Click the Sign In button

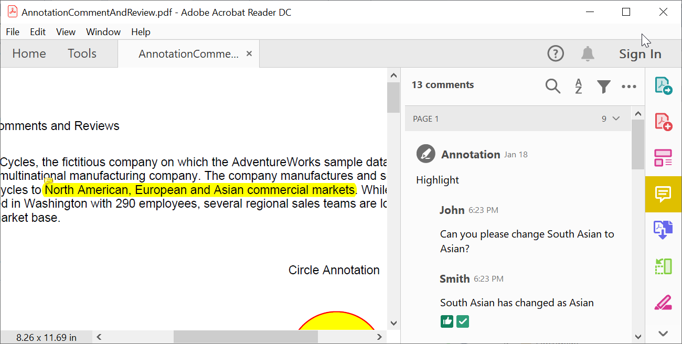pyautogui.click(x=640, y=54)
